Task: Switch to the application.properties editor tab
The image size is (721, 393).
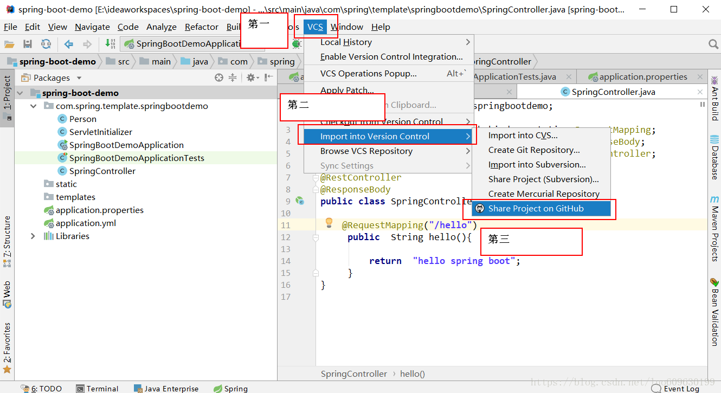Action: tap(643, 76)
